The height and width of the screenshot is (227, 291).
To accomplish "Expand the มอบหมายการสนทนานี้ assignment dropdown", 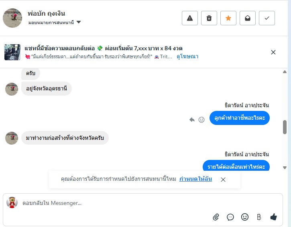I will 79,22.
